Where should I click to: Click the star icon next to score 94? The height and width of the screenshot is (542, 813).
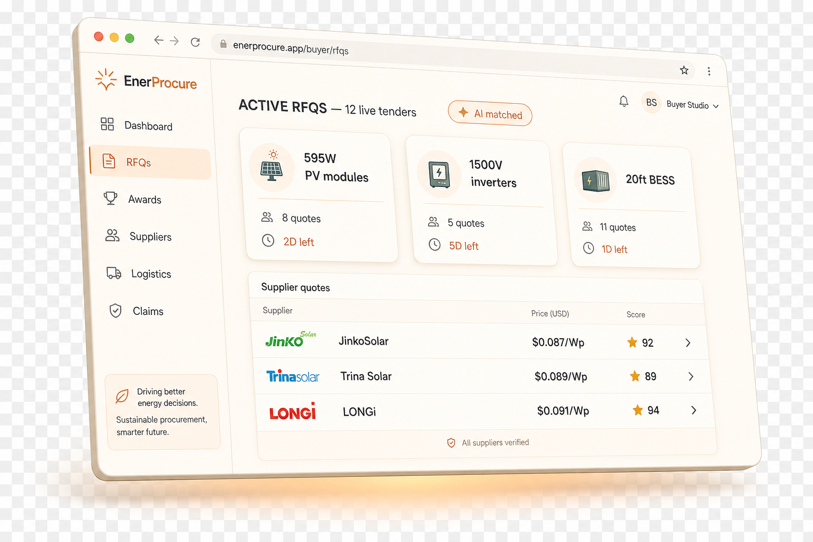click(638, 410)
